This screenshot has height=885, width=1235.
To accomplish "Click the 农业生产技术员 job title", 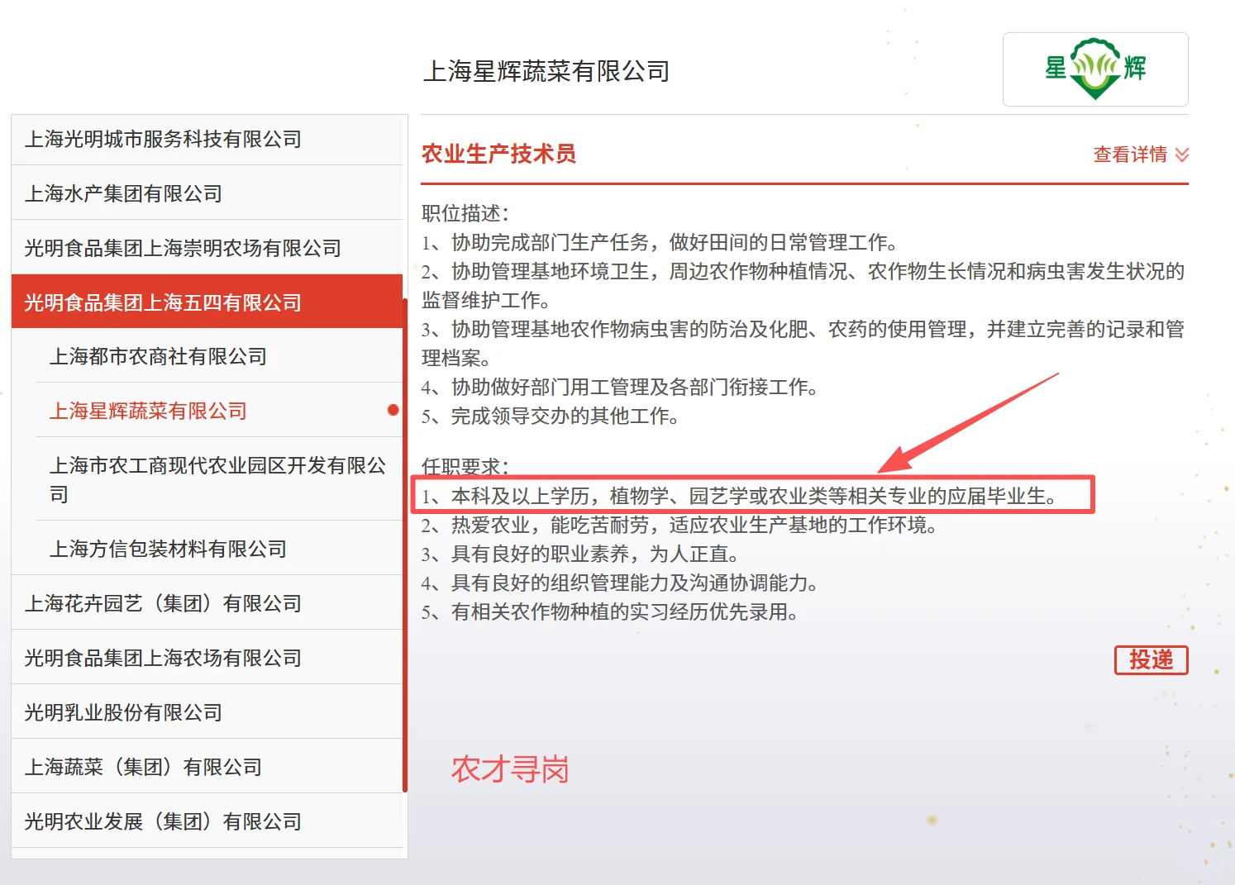I will tap(498, 154).
